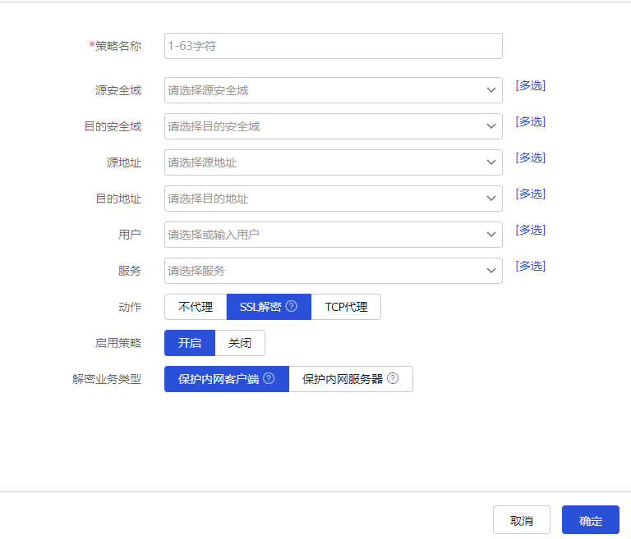Screen dimensions: 631x539
Task: Set 启用策略 to 开启
Action: pos(190,343)
